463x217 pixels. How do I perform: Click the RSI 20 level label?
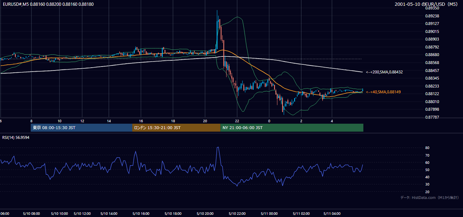427,192
